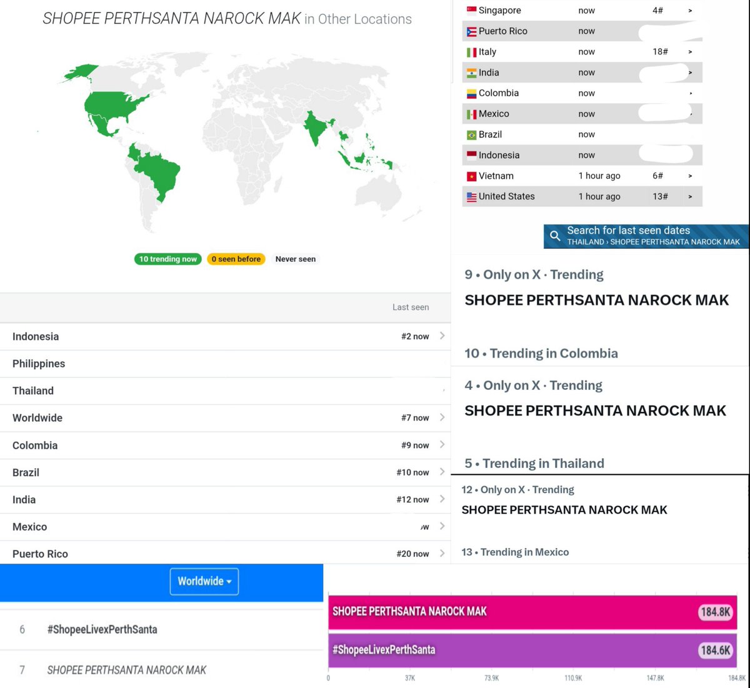Viewport: 750px width, 688px height.
Task: Select the Thailand row in list
Action: click(225, 391)
